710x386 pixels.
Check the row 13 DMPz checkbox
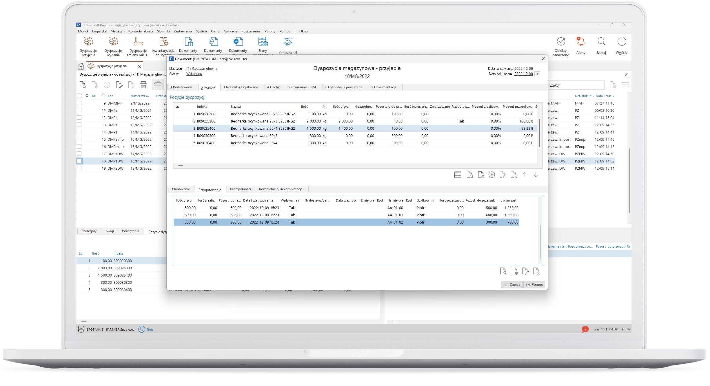click(x=79, y=125)
